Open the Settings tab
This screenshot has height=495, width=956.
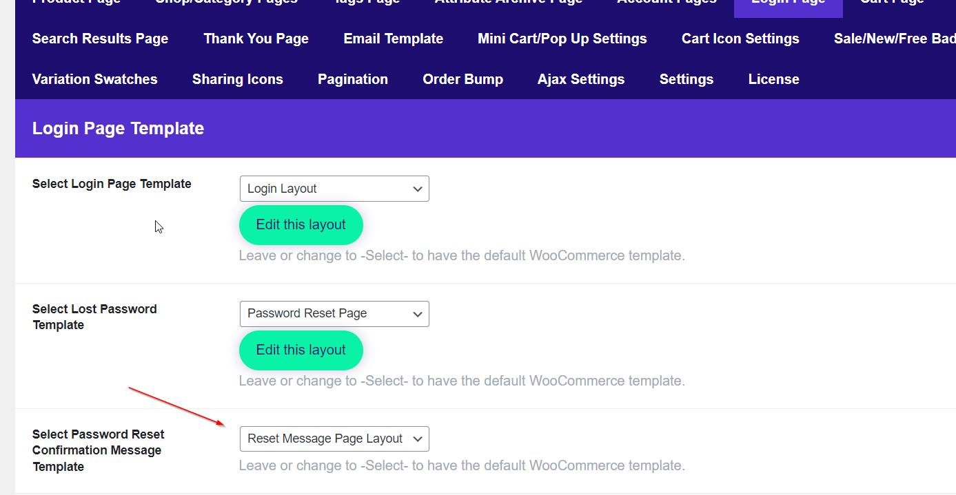pyautogui.click(x=686, y=79)
